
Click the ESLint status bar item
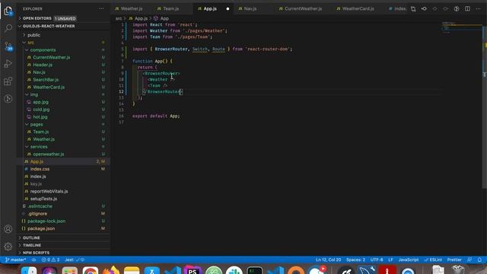pos(433,260)
